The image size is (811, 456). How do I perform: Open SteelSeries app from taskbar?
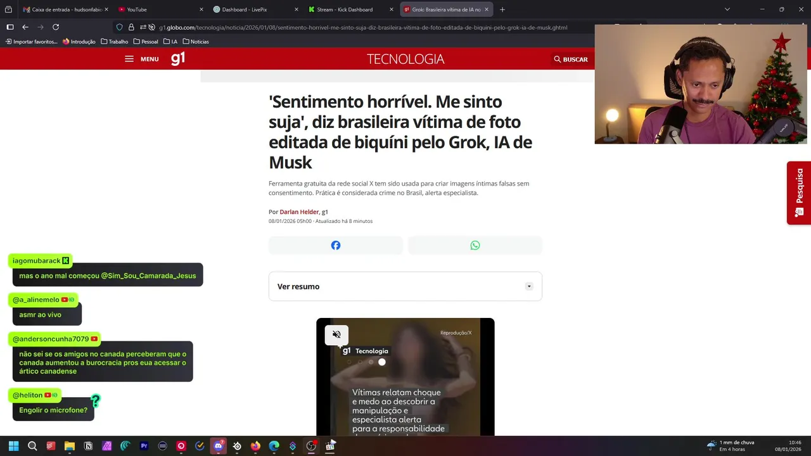coord(237,446)
